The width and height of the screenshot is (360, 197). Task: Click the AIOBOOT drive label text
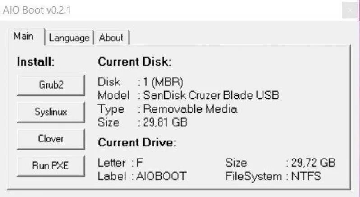tap(162, 176)
